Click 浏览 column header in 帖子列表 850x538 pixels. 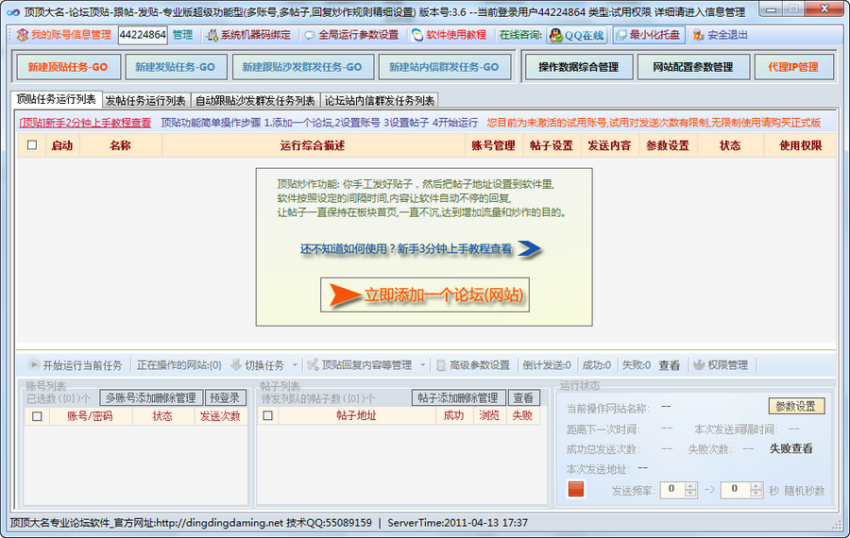click(489, 415)
